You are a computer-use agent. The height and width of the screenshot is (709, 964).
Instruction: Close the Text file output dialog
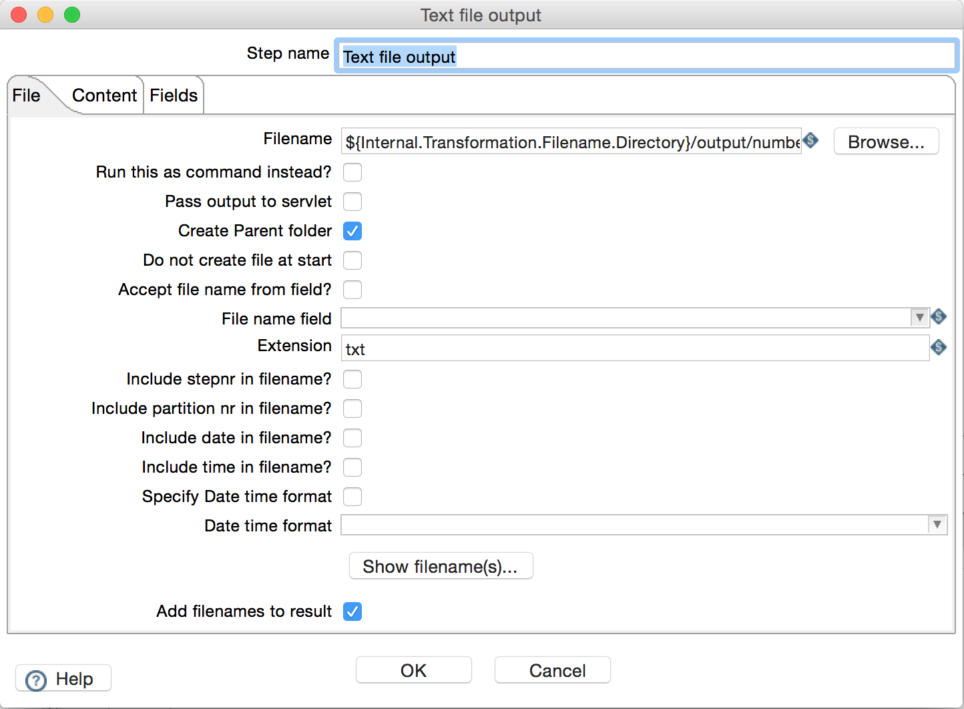tap(19, 15)
